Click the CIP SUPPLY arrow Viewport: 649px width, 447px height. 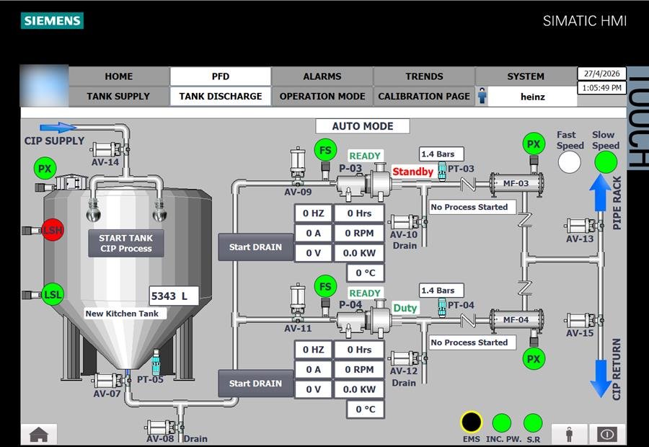[58, 128]
